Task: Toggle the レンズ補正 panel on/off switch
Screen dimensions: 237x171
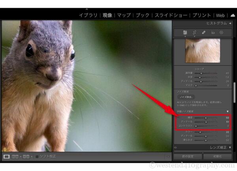Action: [176, 147]
